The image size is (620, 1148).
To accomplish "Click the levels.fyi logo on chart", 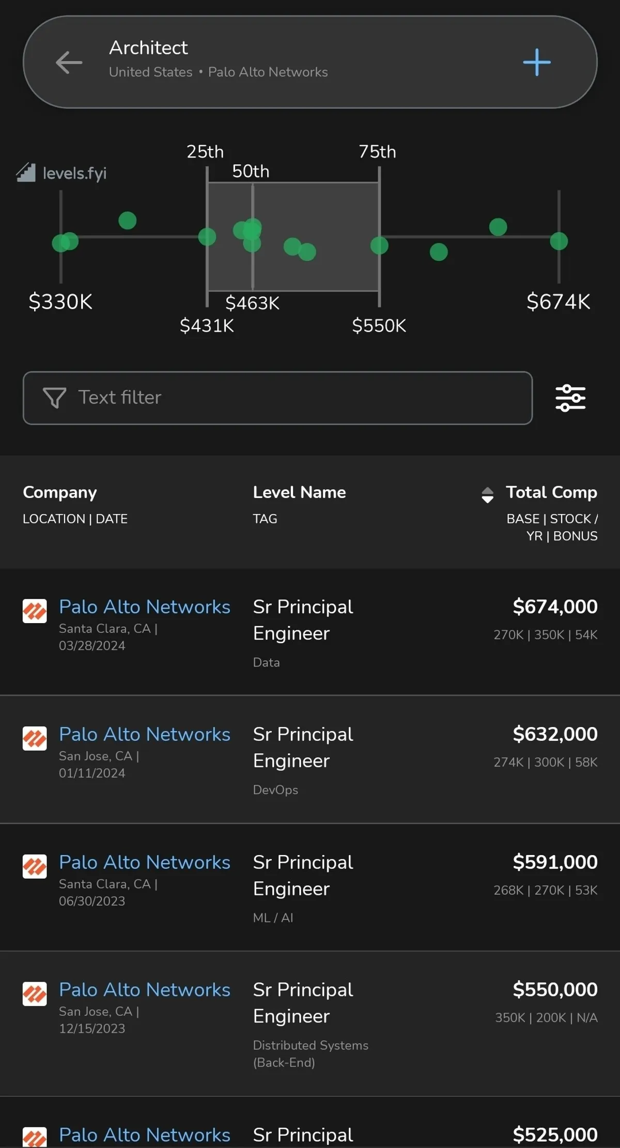I will pyautogui.click(x=62, y=173).
